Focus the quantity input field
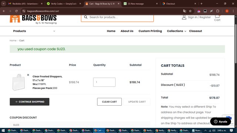This screenshot has width=237, height=133. click(x=104, y=82)
